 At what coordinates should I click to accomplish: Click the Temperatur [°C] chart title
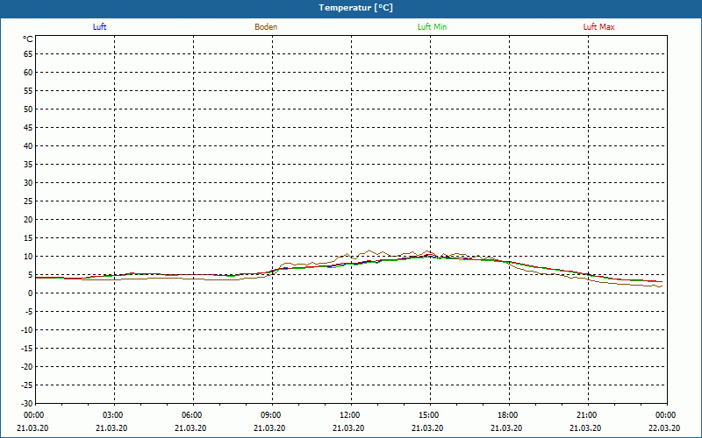coord(356,8)
